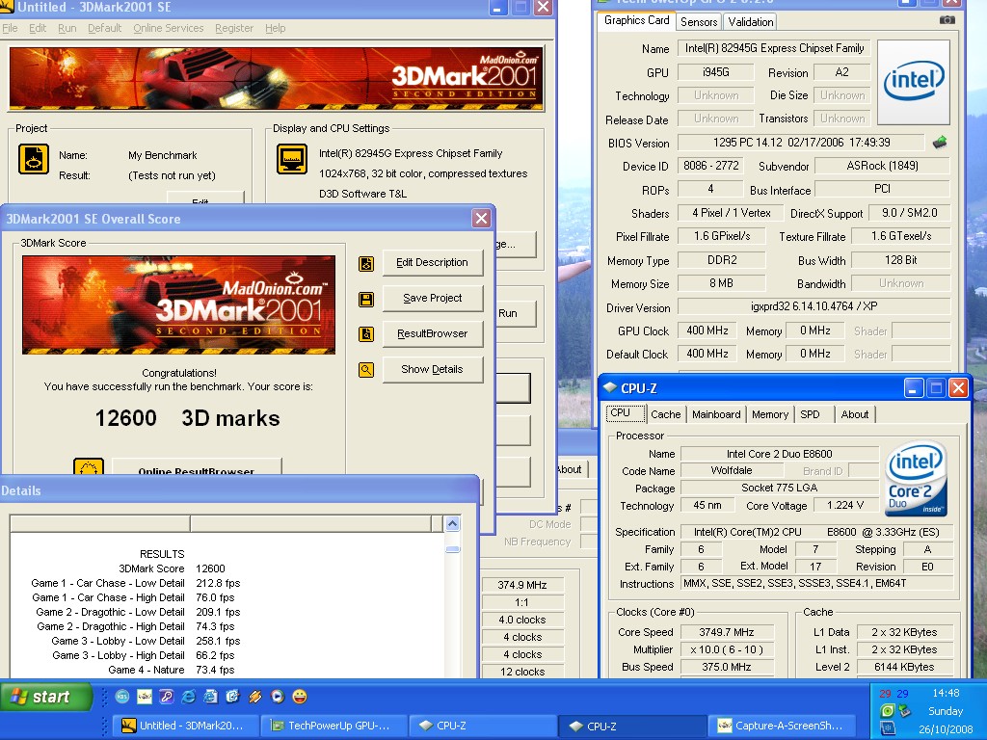Click the media player quick launch icon

click(x=277, y=696)
